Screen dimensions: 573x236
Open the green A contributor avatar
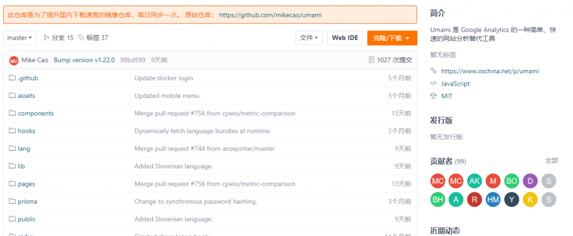point(455,200)
